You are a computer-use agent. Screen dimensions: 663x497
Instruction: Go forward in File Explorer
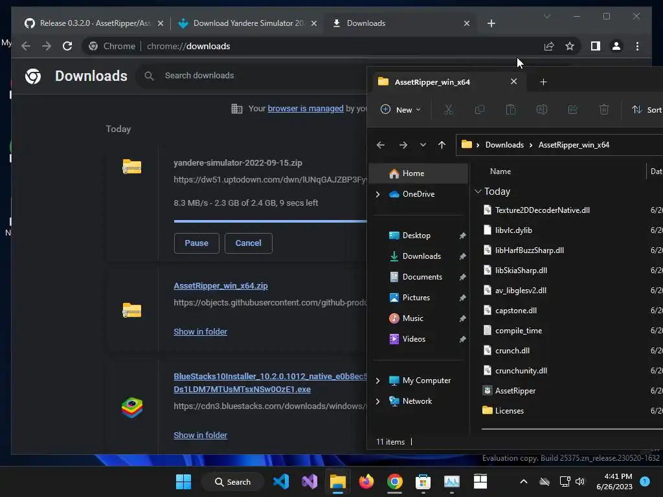pos(403,145)
